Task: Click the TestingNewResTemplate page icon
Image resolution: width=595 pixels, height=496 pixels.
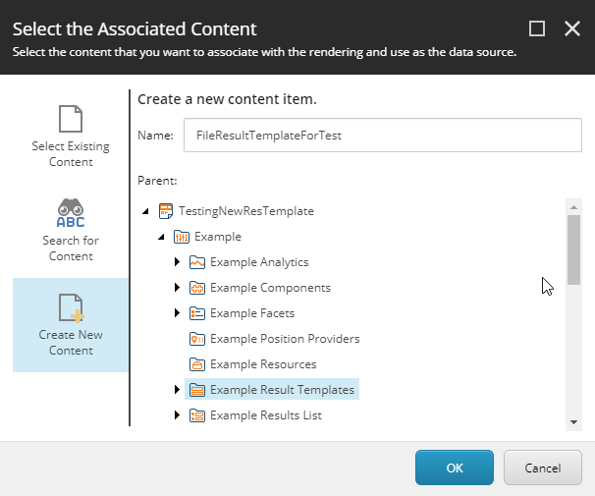Action: tap(166, 211)
